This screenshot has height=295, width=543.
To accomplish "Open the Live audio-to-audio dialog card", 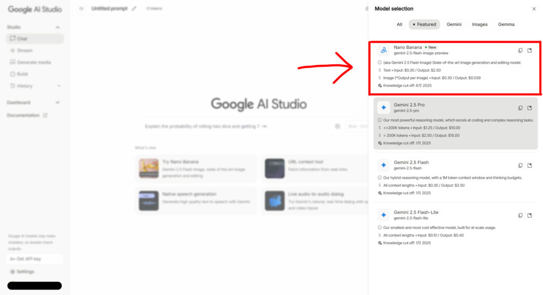I will click(314, 201).
